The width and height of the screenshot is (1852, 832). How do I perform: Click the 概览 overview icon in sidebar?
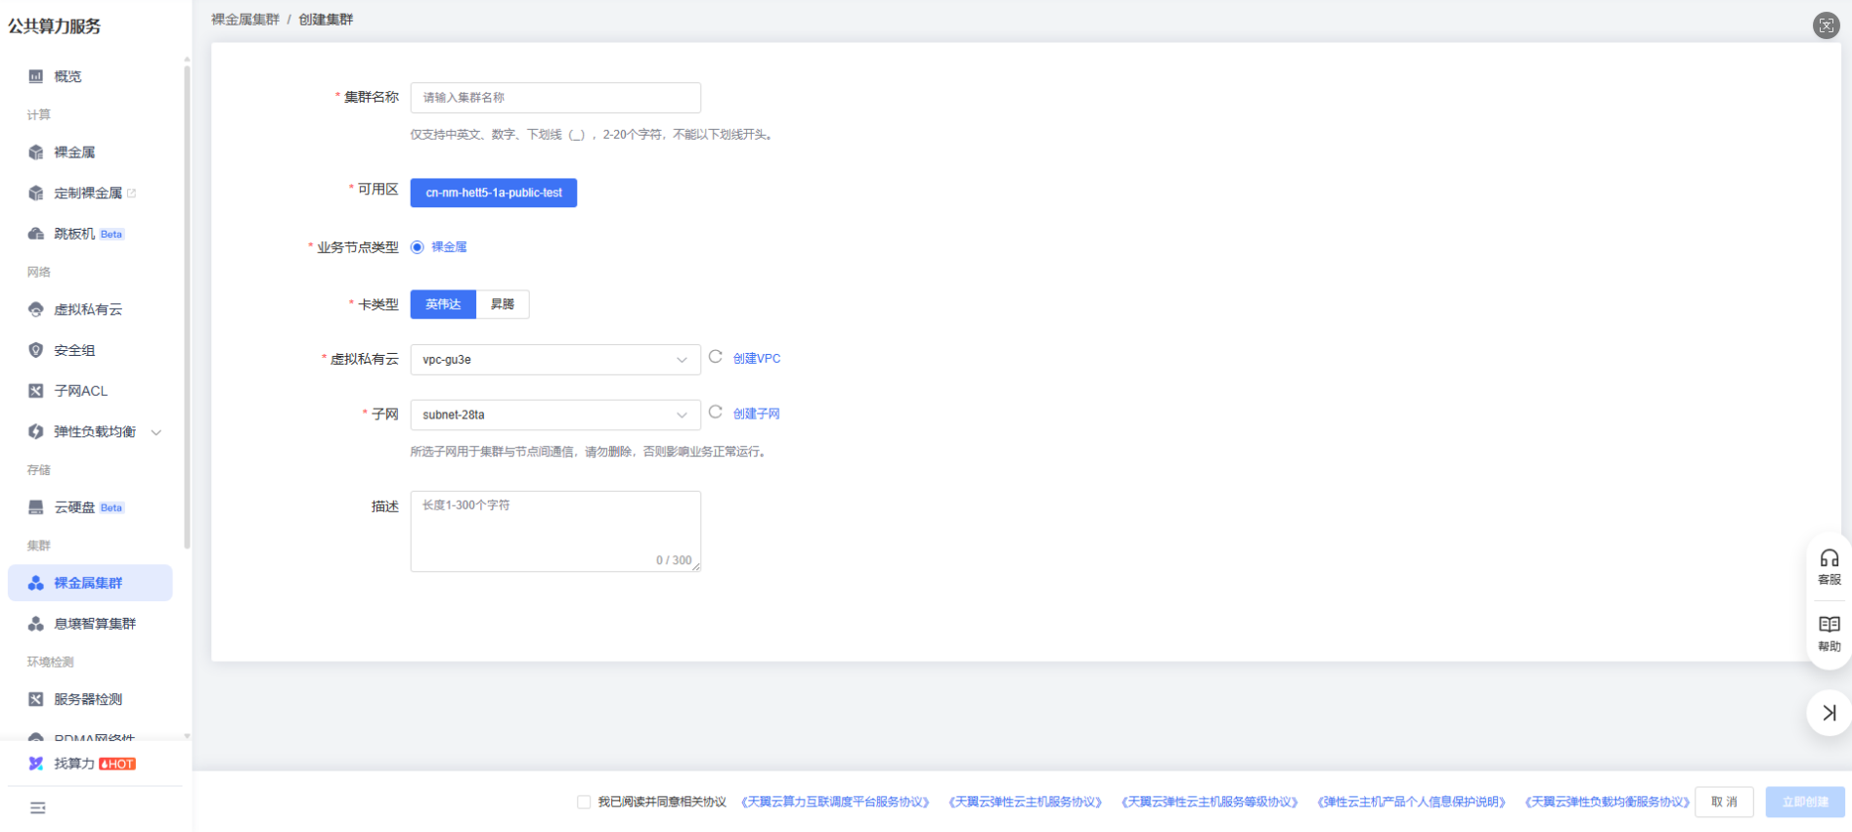coord(36,76)
